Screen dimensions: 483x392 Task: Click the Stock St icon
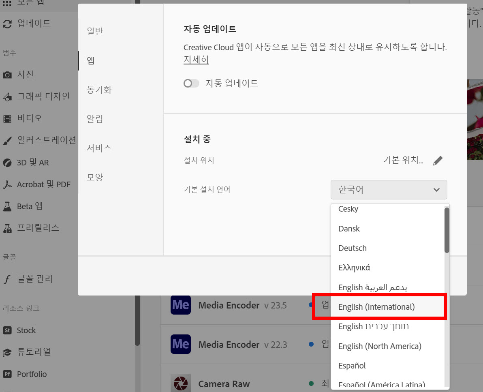point(7,330)
